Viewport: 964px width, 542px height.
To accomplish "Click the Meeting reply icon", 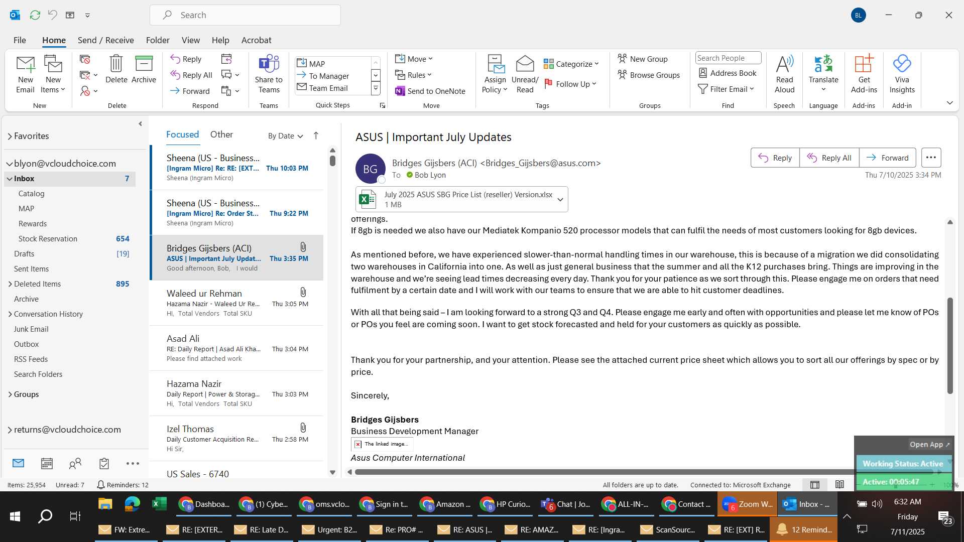I will (x=226, y=59).
